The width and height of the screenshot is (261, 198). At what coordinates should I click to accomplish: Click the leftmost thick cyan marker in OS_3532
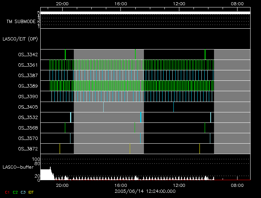(71, 118)
